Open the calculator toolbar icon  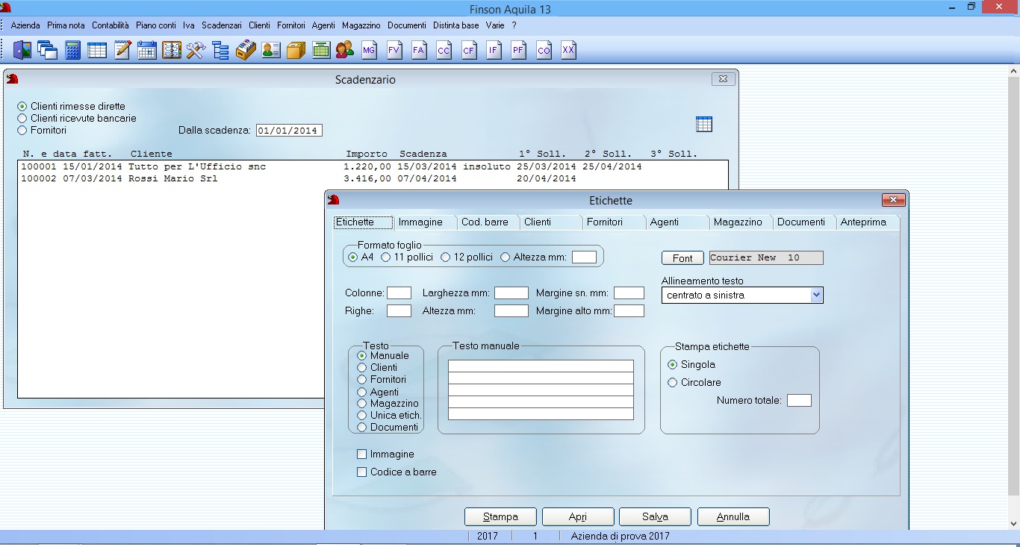point(72,50)
